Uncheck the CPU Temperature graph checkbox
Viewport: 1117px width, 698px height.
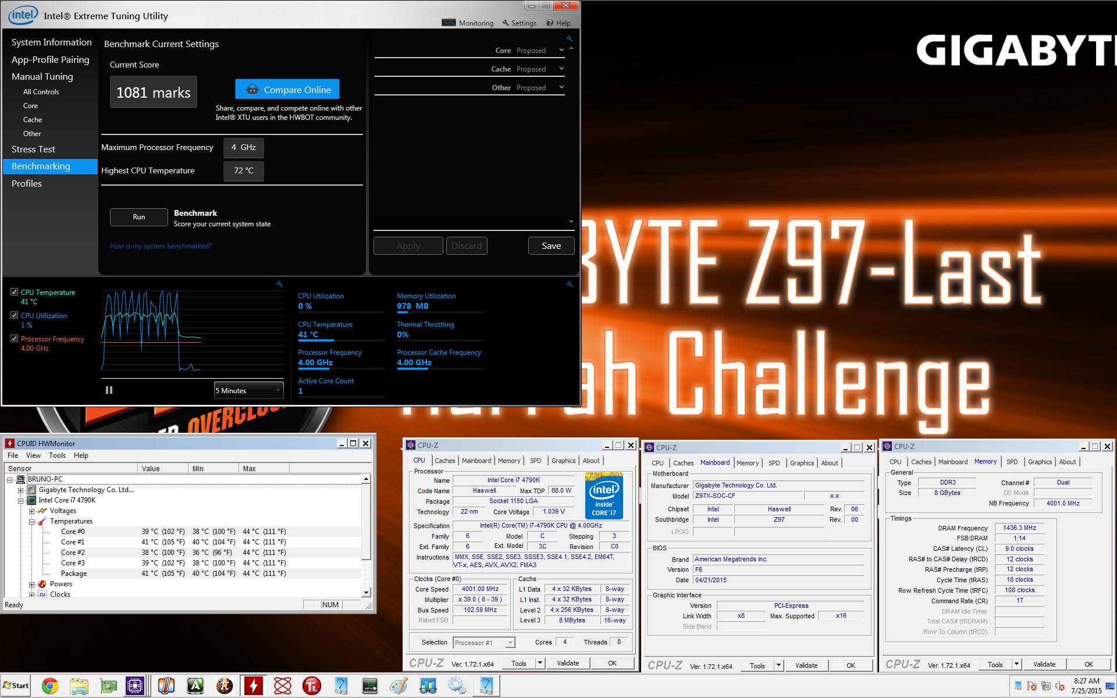[14, 292]
